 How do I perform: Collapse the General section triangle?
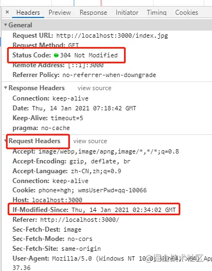coord(5,25)
